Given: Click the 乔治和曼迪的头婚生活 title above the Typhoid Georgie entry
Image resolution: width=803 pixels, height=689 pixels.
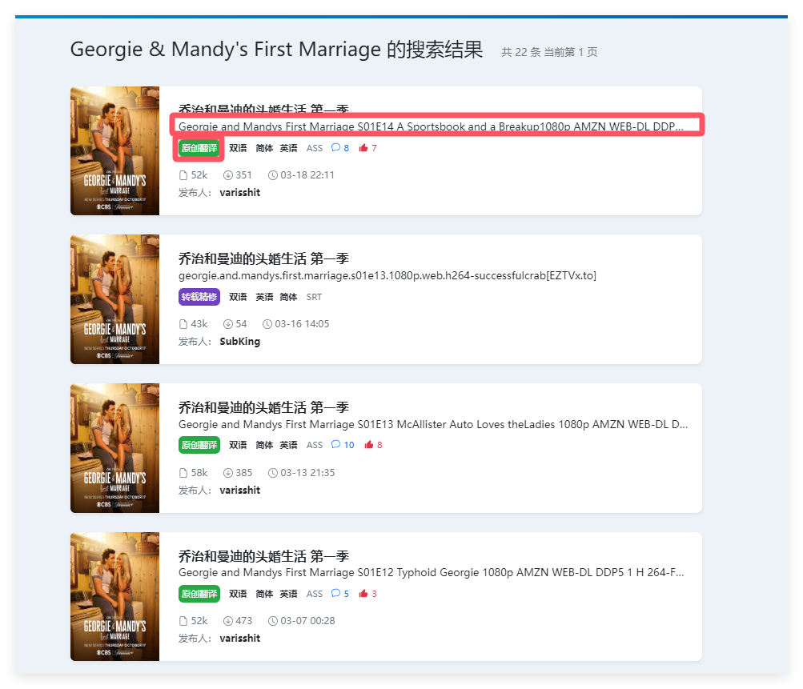Looking at the screenshot, I should pos(263,556).
